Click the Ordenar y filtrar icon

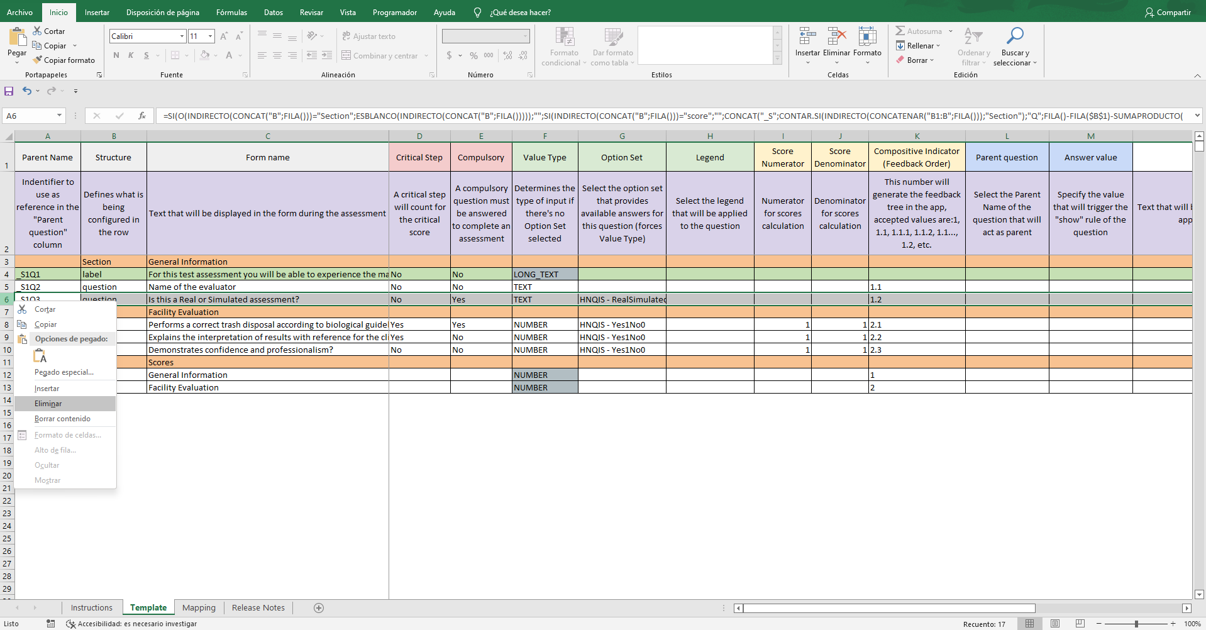coord(973,36)
